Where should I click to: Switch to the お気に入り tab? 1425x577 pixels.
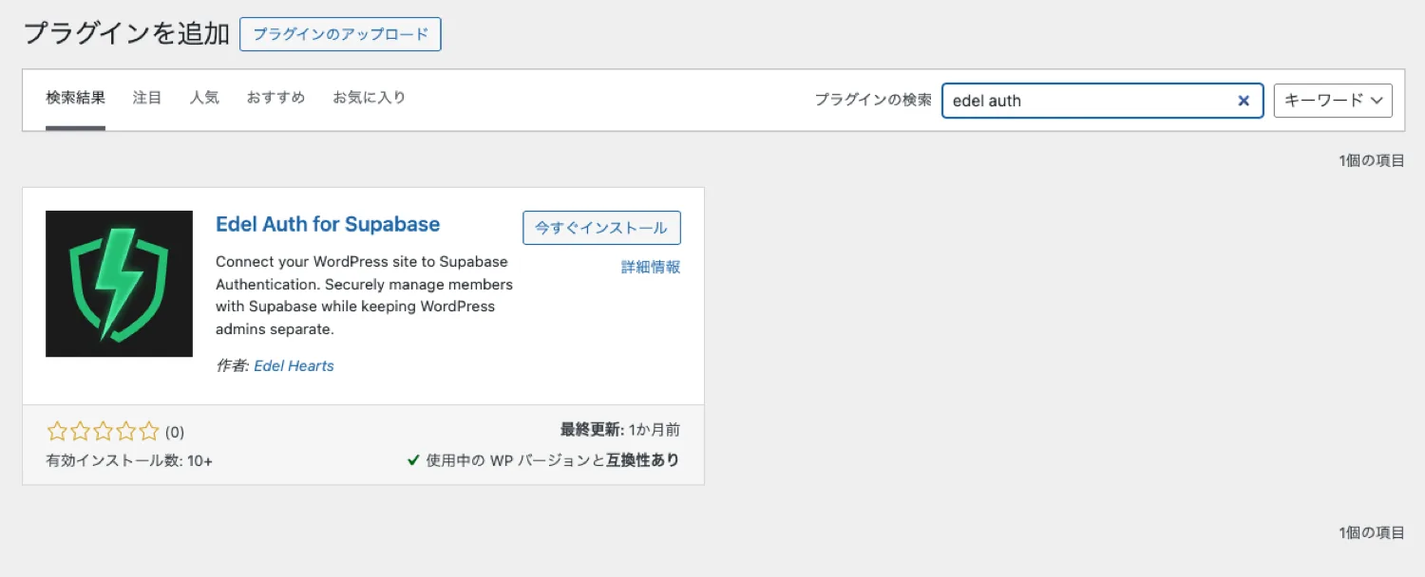click(x=370, y=97)
